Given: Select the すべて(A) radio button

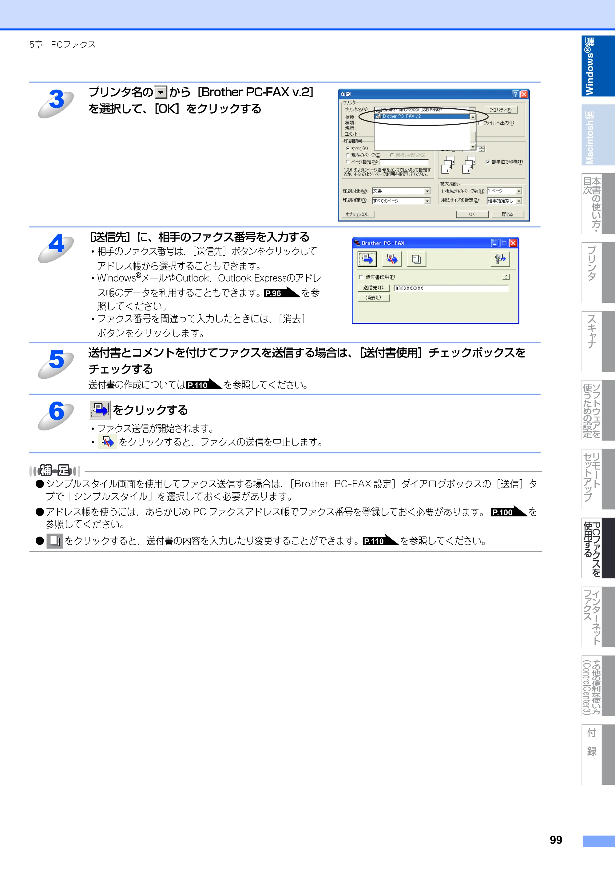Looking at the screenshot, I should (x=347, y=148).
